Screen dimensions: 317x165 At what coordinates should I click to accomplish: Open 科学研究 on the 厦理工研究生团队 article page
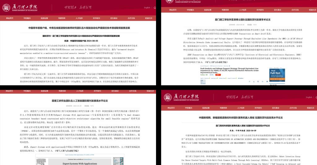[x=97, y=91]
